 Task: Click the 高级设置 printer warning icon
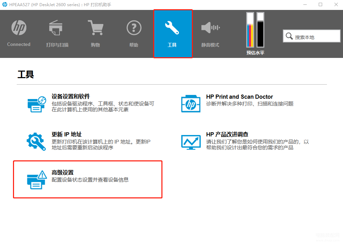coord(37,180)
